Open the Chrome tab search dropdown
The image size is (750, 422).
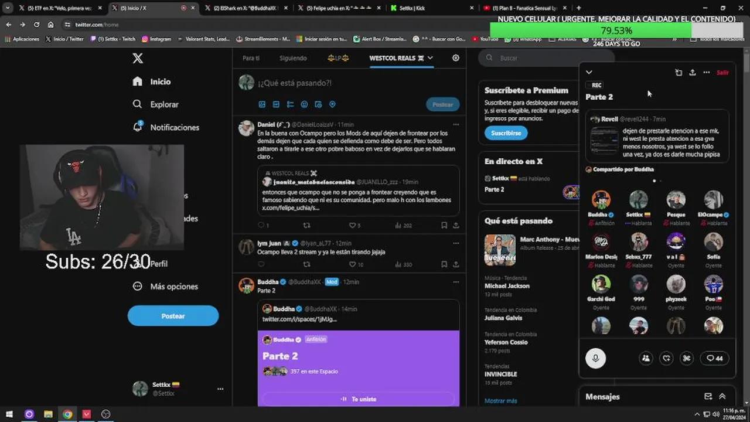pyautogui.click(x=8, y=8)
